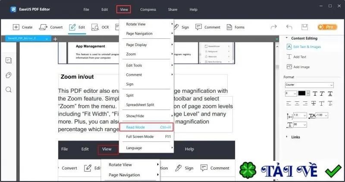Viewport: 345px width, 182px height.
Task: Toggle subscript text formatting
Action: pyautogui.click(x=330, y=103)
